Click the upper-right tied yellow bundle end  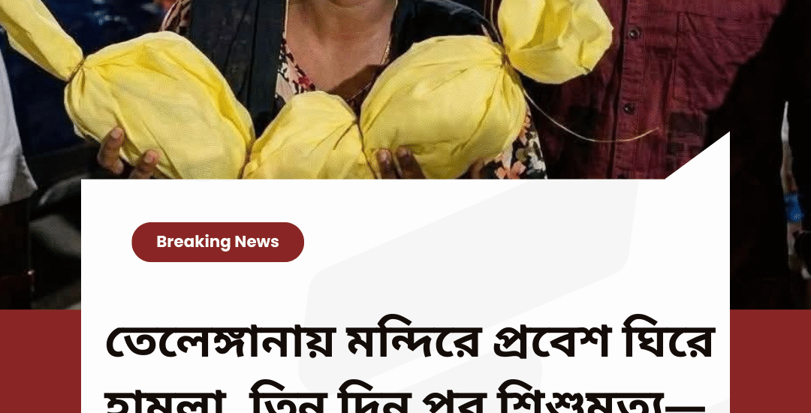tap(555, 38)
